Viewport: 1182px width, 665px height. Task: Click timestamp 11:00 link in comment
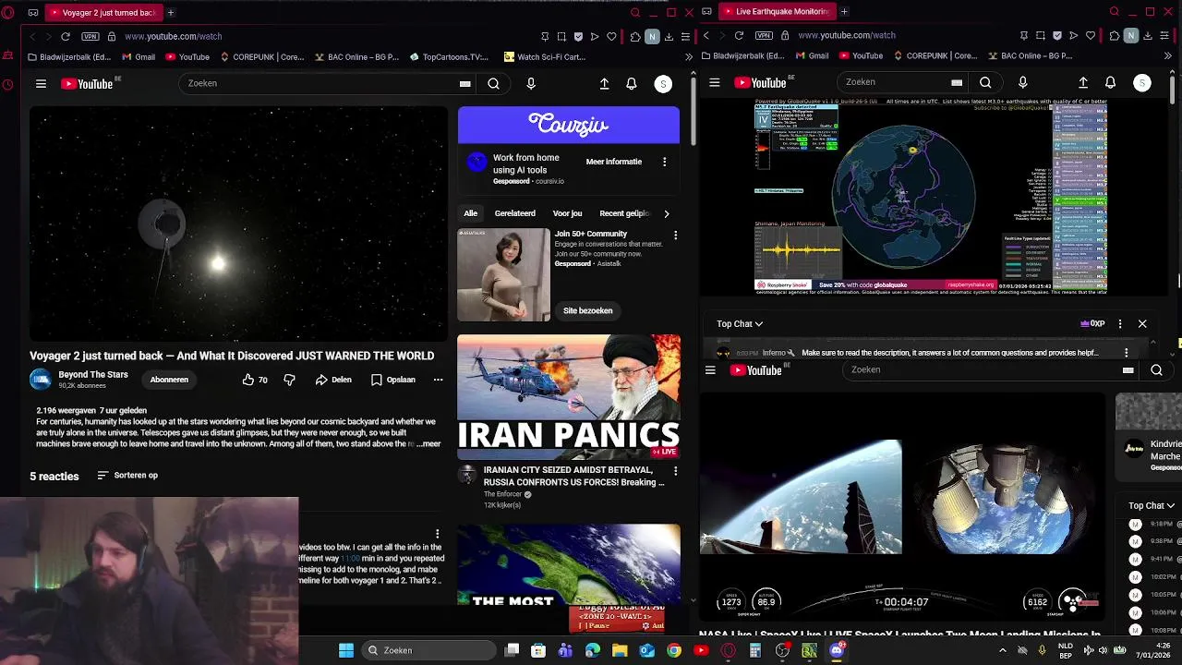pyautogui.click(x=350, y=559)
